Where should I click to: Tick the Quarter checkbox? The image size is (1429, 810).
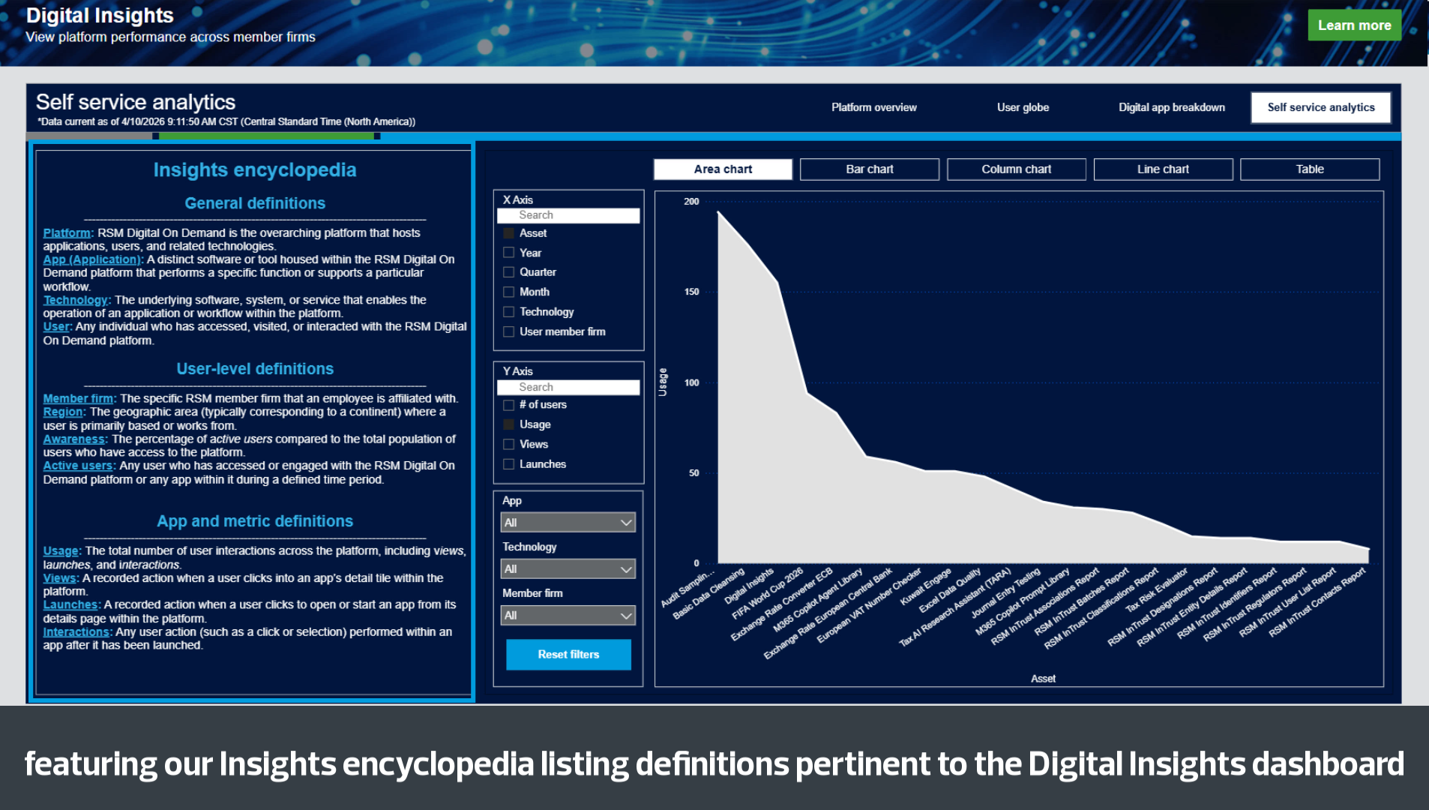[x=508, y=272]
